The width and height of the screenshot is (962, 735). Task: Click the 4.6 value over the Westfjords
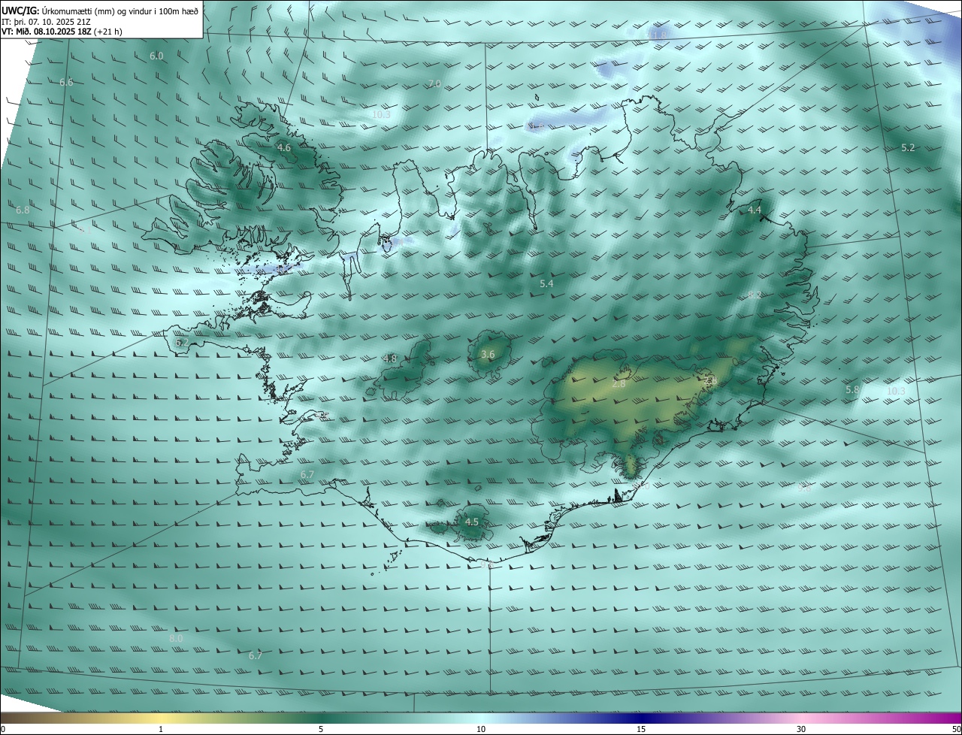pos(284,148)
